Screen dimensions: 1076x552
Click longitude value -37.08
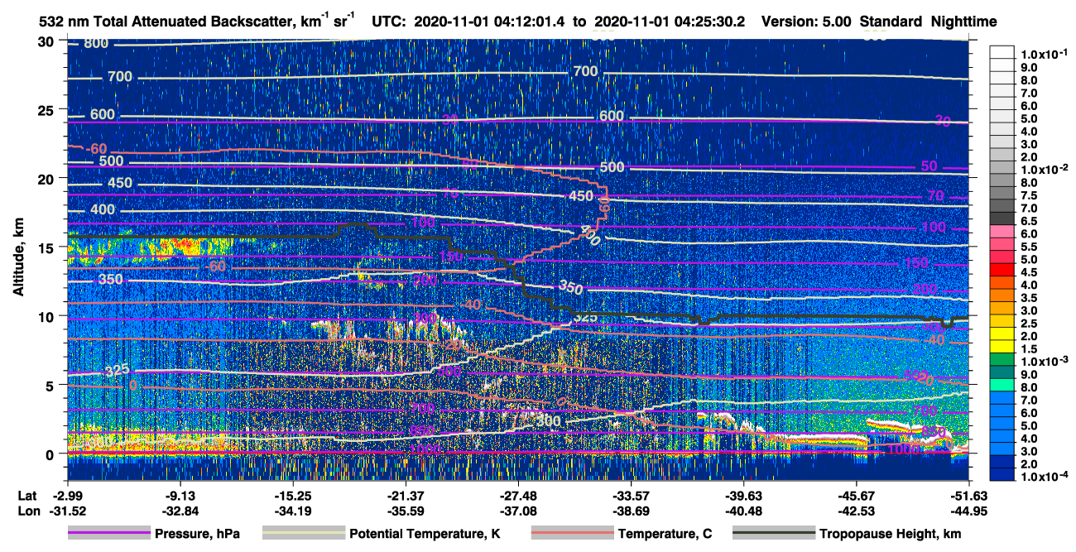(518, 511)
